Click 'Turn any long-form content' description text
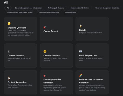Image resolution: width=123 pixels, height=96 pixels. pos(20,86)
